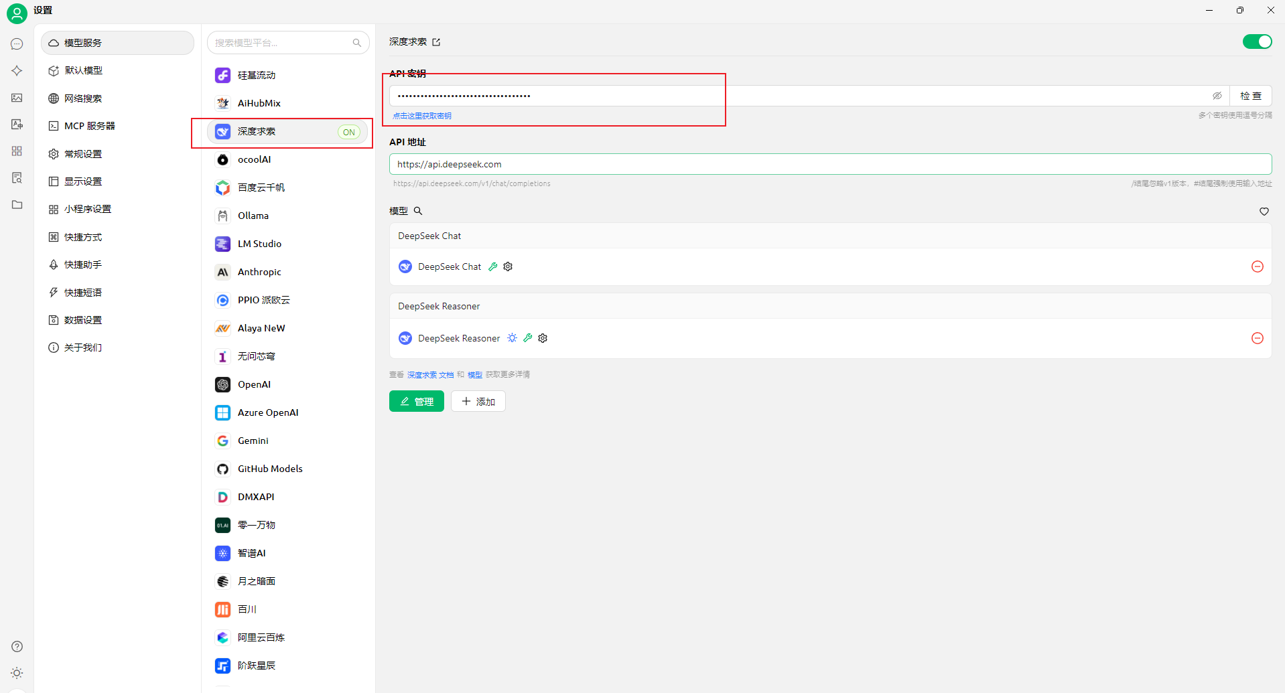Open 快捷助手 settings menu
This screenshot has width=1285, height=693.
click(x=117, y=264)
